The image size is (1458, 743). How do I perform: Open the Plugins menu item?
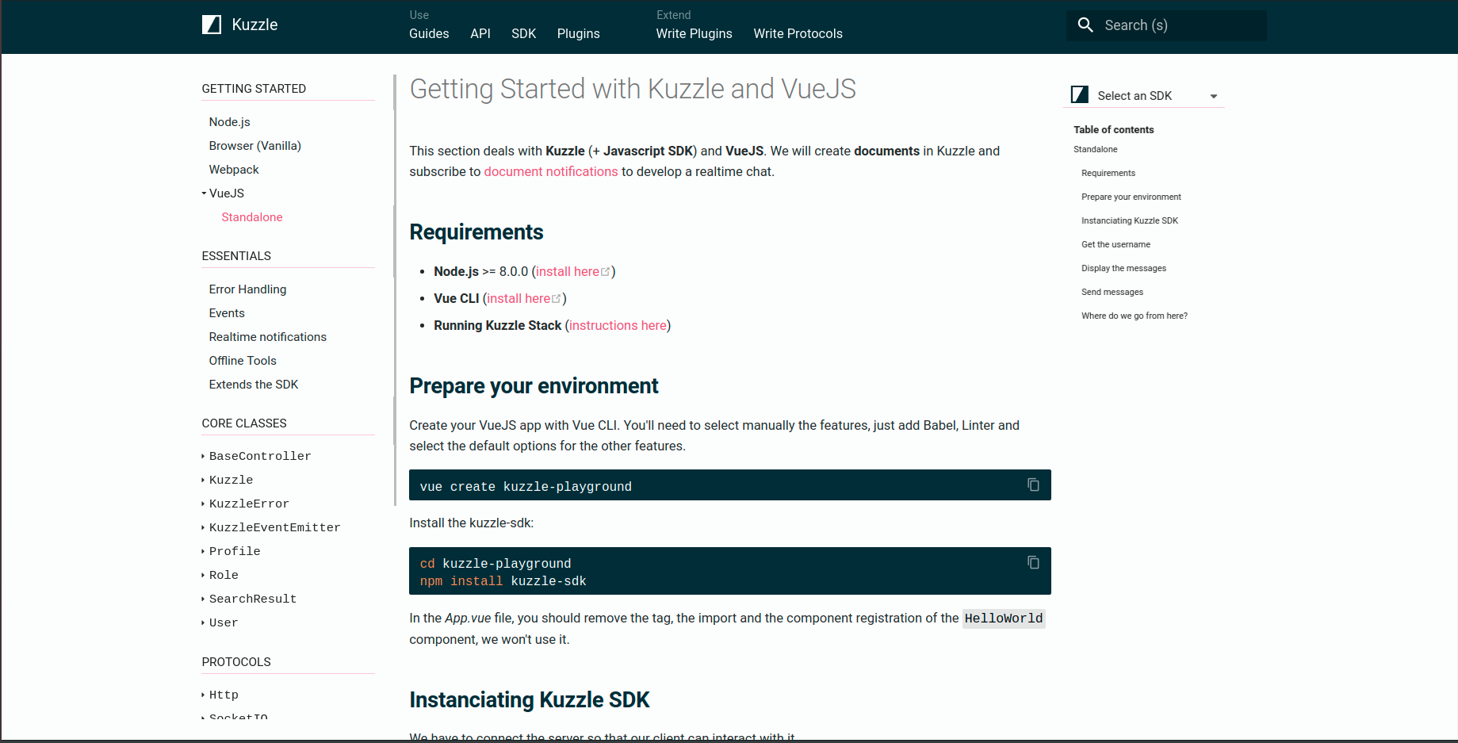(x=579, y=33)
